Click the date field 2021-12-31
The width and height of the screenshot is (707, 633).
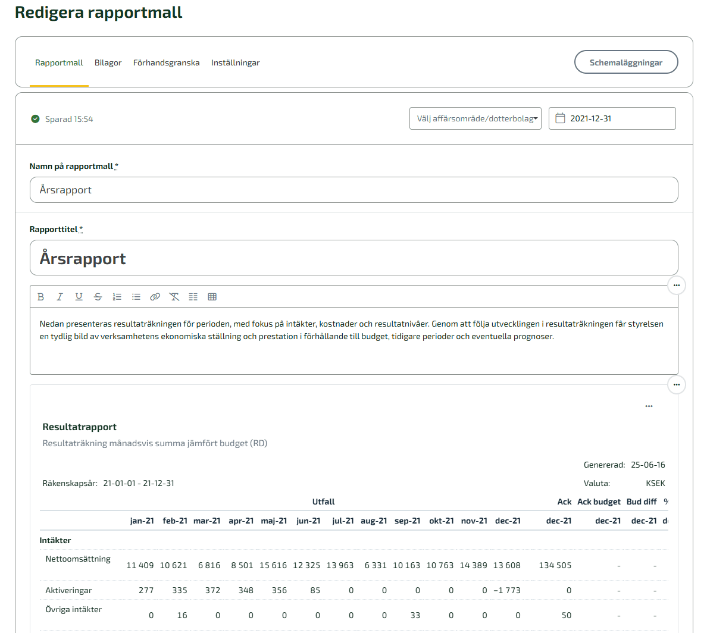point(612,118)
